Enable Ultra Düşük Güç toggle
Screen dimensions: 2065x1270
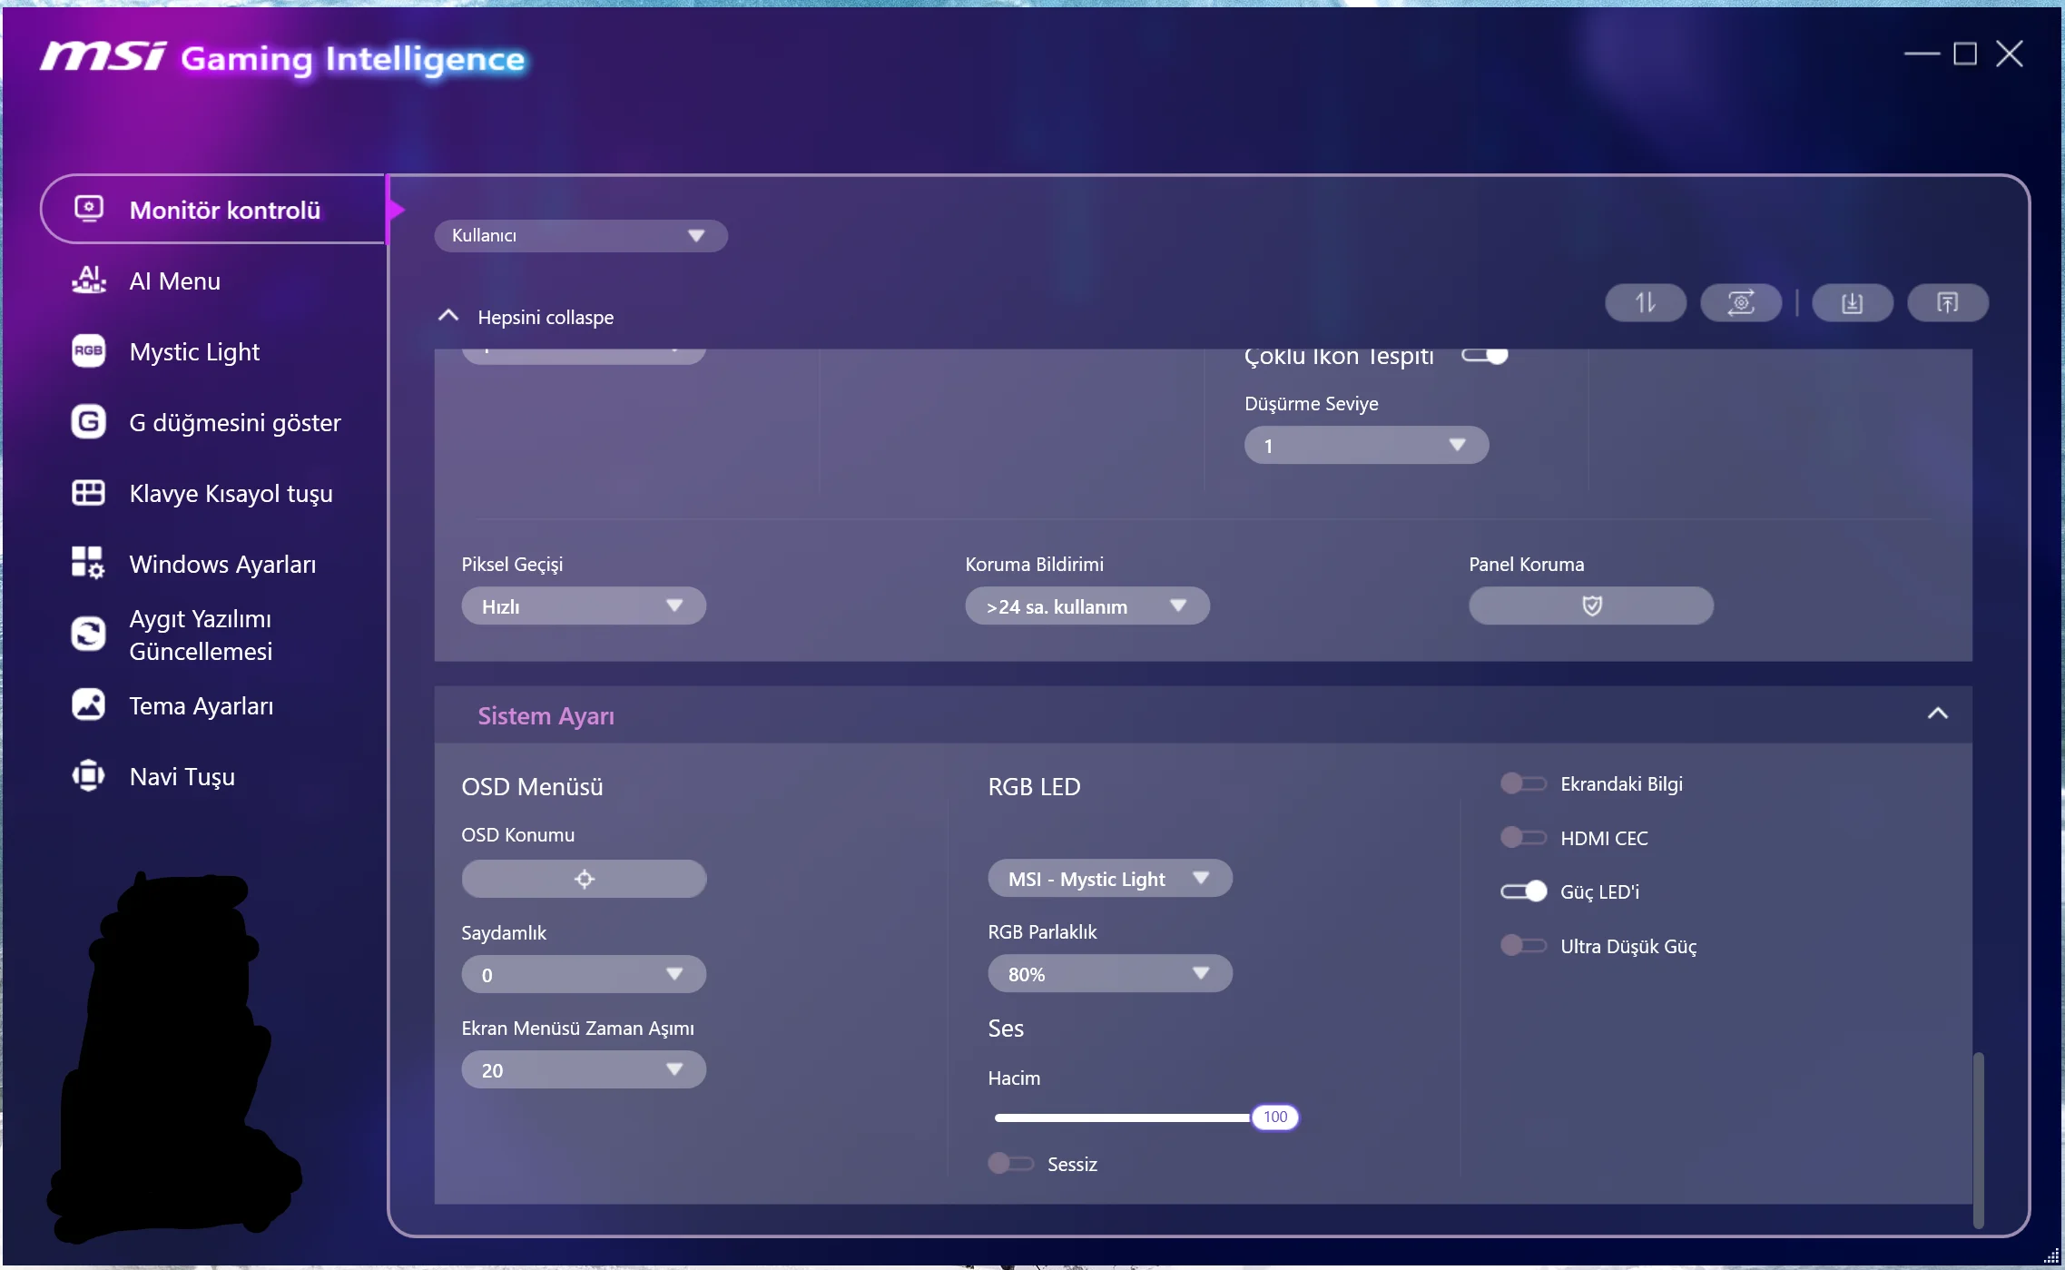(x=1523, y=945)
